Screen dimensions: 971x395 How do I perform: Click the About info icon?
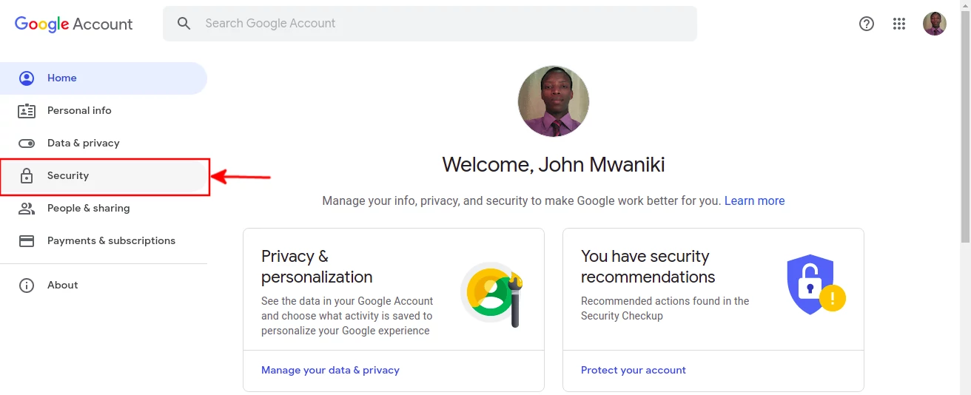[x=27, y=286]
